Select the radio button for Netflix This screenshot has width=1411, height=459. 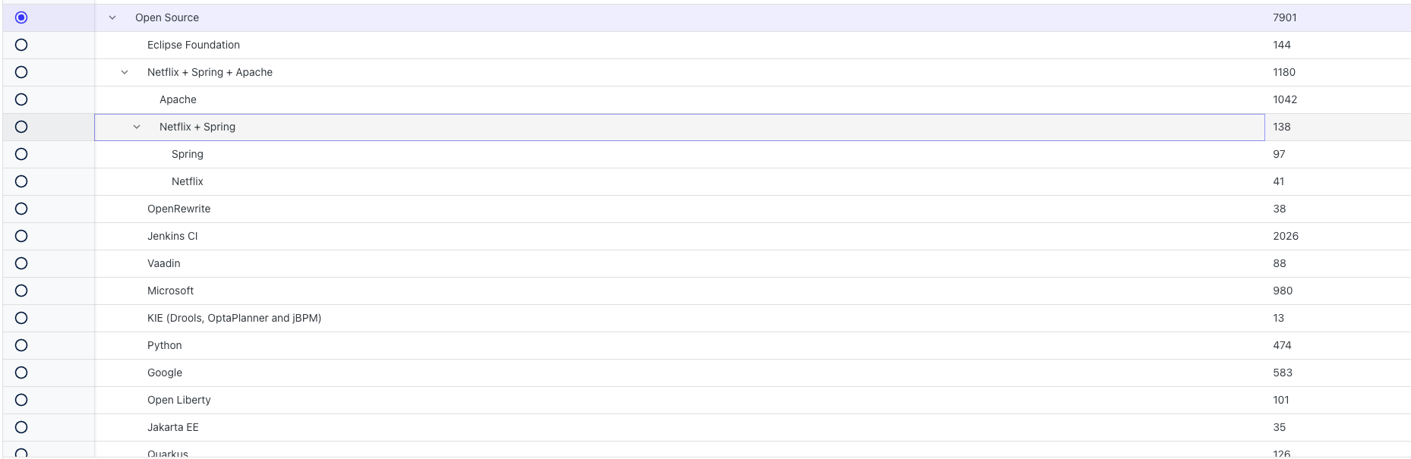pos(21,181)
